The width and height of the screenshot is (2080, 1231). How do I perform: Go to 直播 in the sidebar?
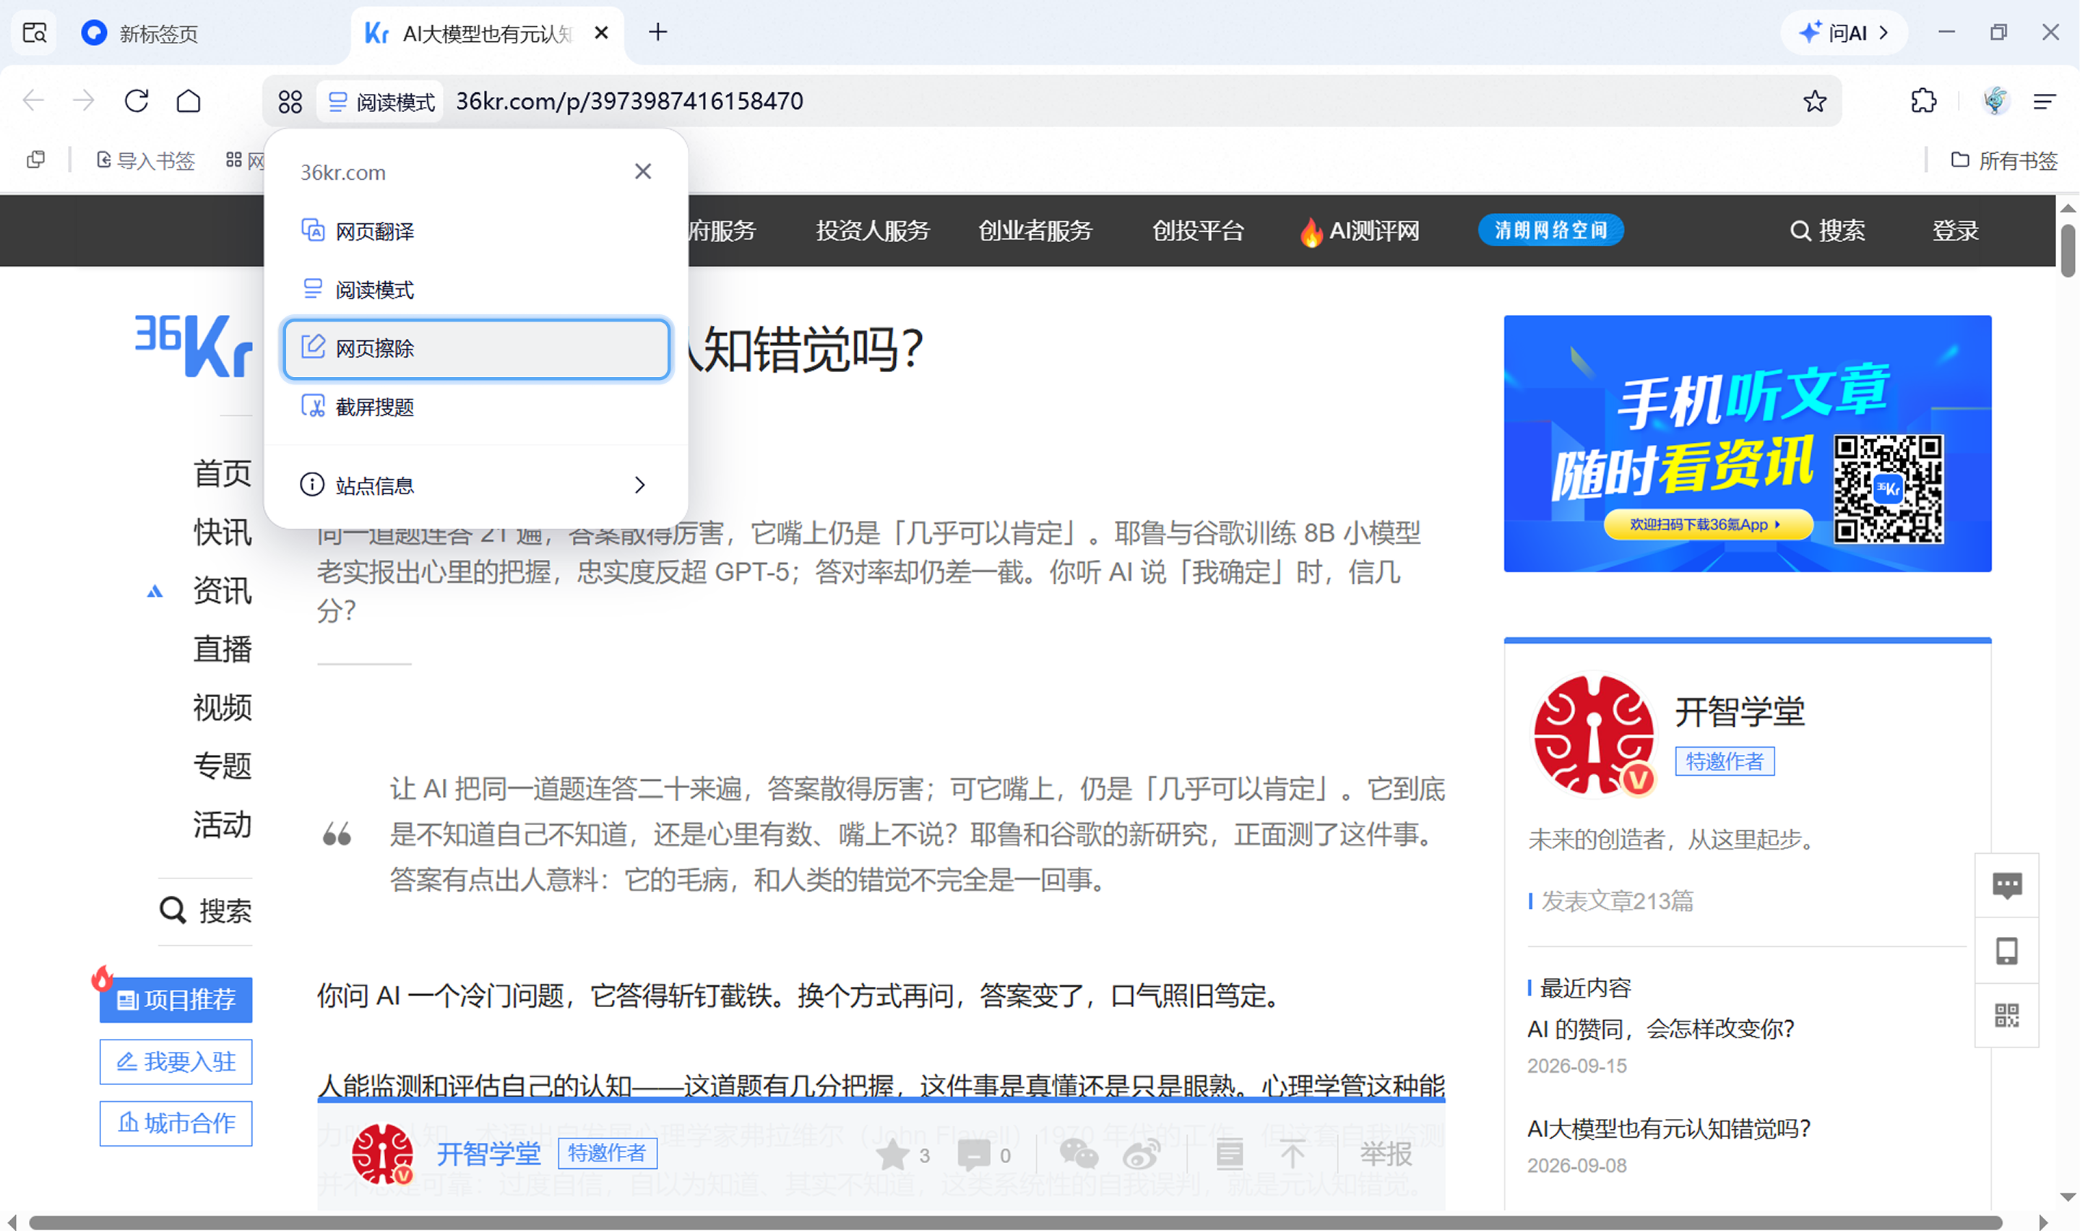tap(223, 649)
